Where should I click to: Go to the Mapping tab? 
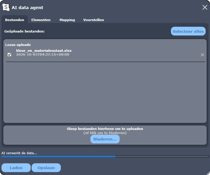coord(67,20)
